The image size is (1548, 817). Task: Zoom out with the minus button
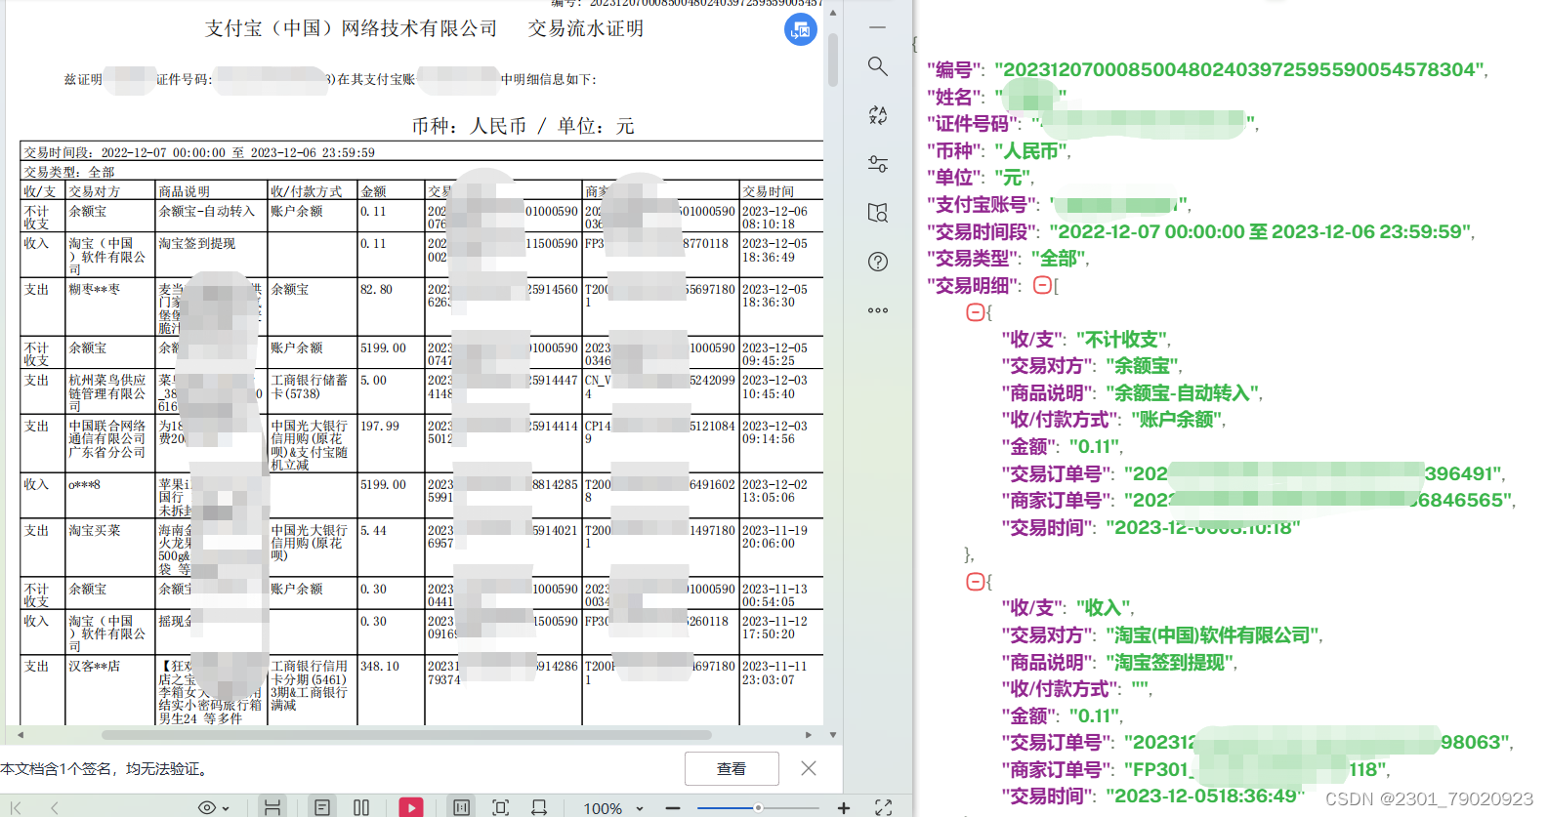[673, 808]
